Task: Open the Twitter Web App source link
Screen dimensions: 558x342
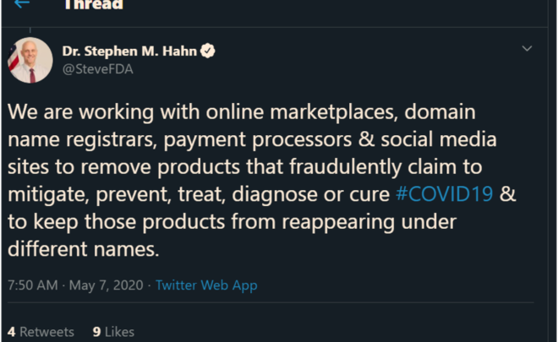Action: (206, 285)
